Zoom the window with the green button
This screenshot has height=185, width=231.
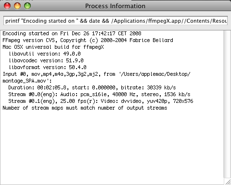[27, 6]
